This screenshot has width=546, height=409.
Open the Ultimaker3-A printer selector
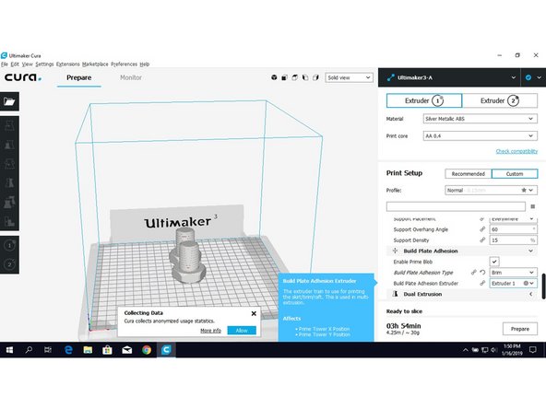(x=449, y=77)
